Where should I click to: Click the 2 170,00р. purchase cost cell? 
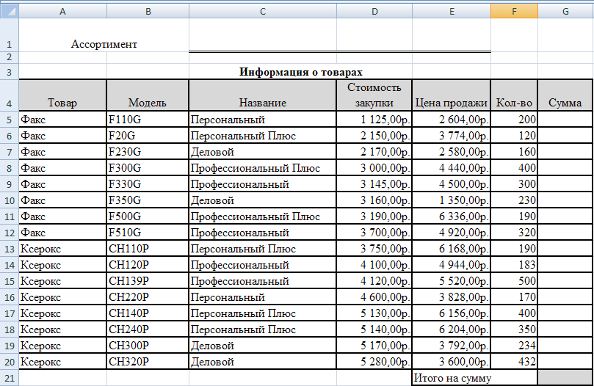point(374,151)
